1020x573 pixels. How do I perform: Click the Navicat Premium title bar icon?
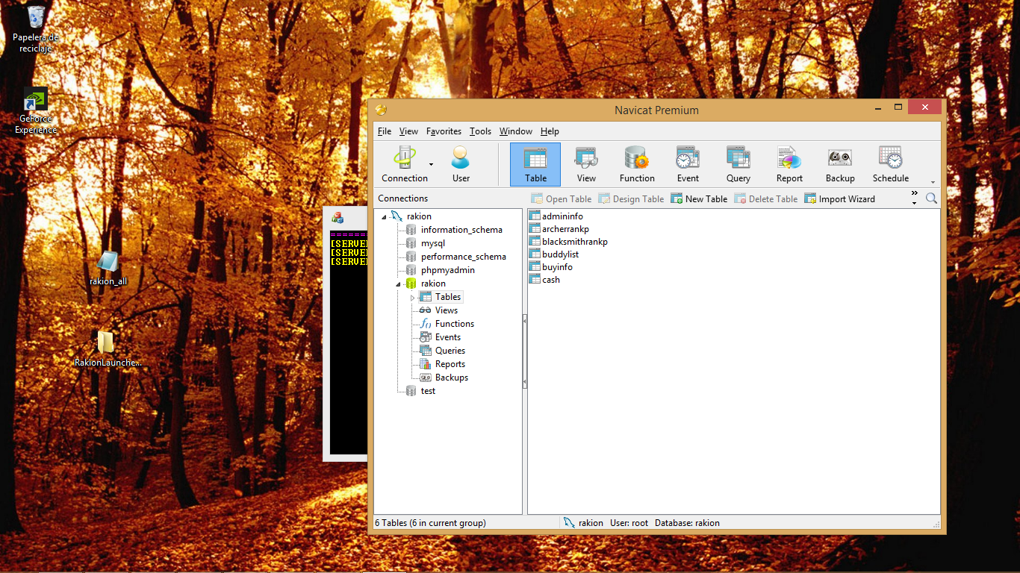point(381,110)
